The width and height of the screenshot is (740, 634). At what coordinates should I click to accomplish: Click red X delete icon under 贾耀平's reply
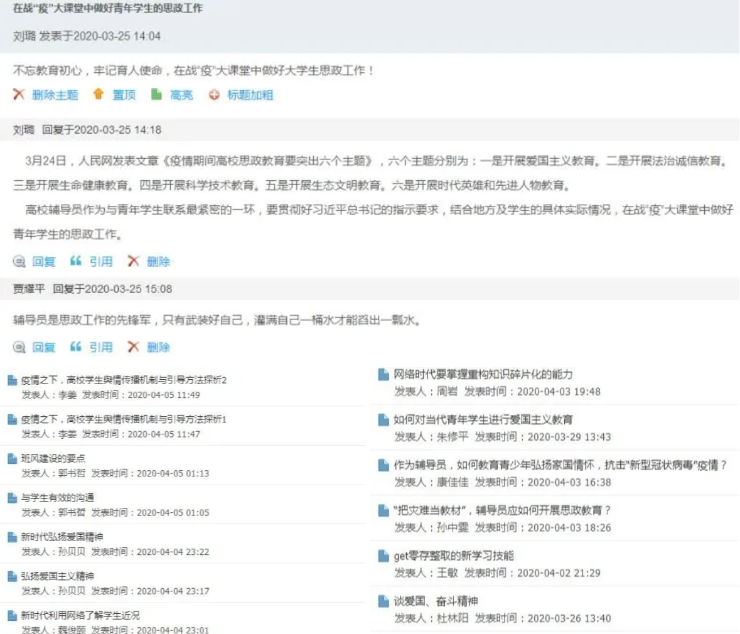click(133, 347)
